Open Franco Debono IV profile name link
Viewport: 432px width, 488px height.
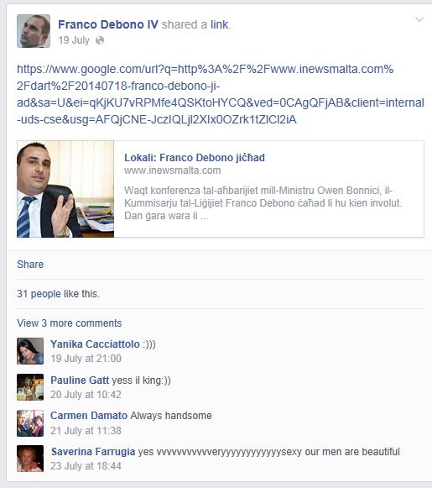coord(108,24)
